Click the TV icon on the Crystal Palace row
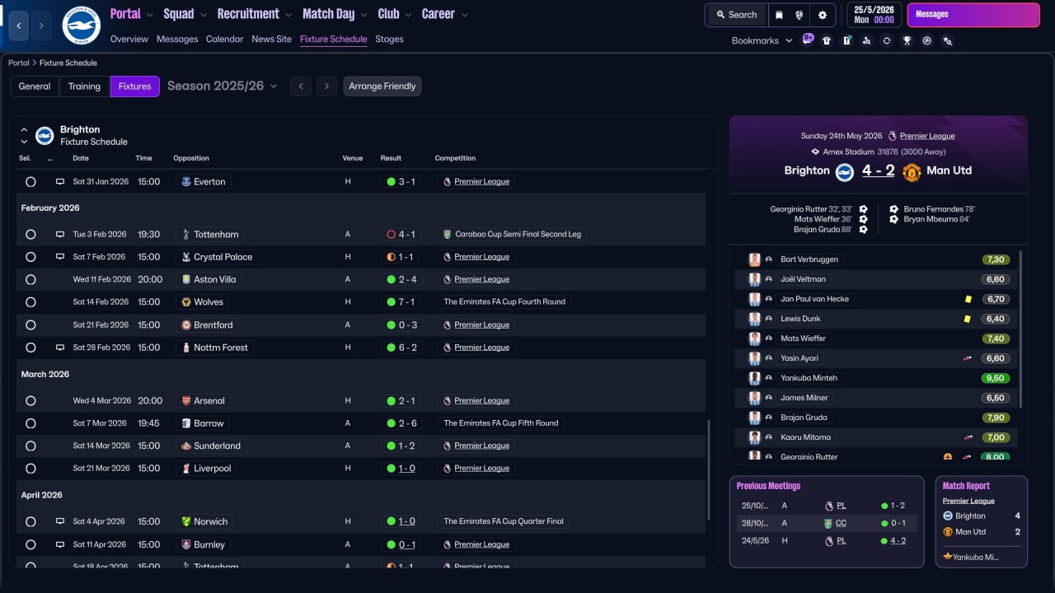 (60, 257)
